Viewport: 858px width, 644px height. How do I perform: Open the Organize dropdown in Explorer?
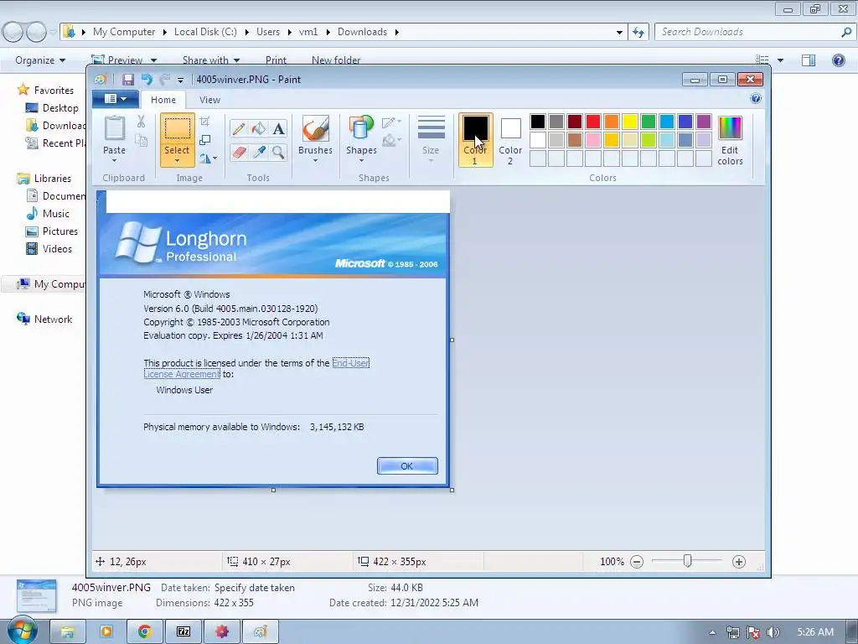(x=40, y=60)
